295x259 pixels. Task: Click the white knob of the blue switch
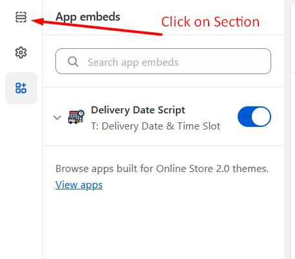coord(261,117)
